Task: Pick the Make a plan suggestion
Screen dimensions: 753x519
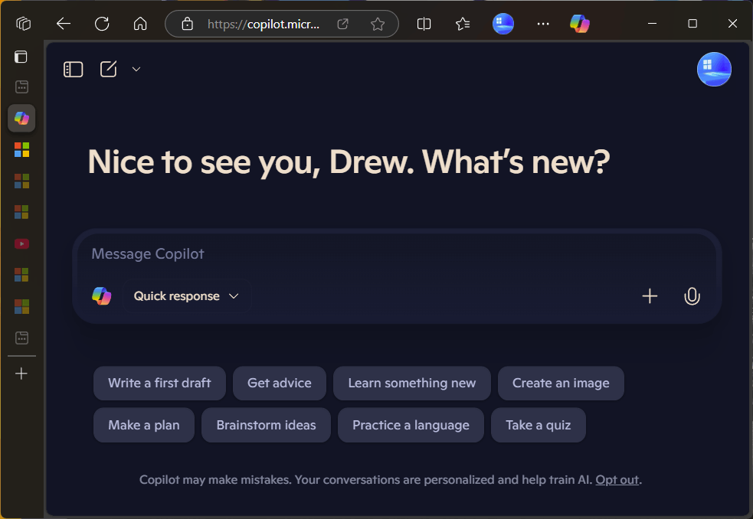Action: pyautogui.click(x=144, y=426)
